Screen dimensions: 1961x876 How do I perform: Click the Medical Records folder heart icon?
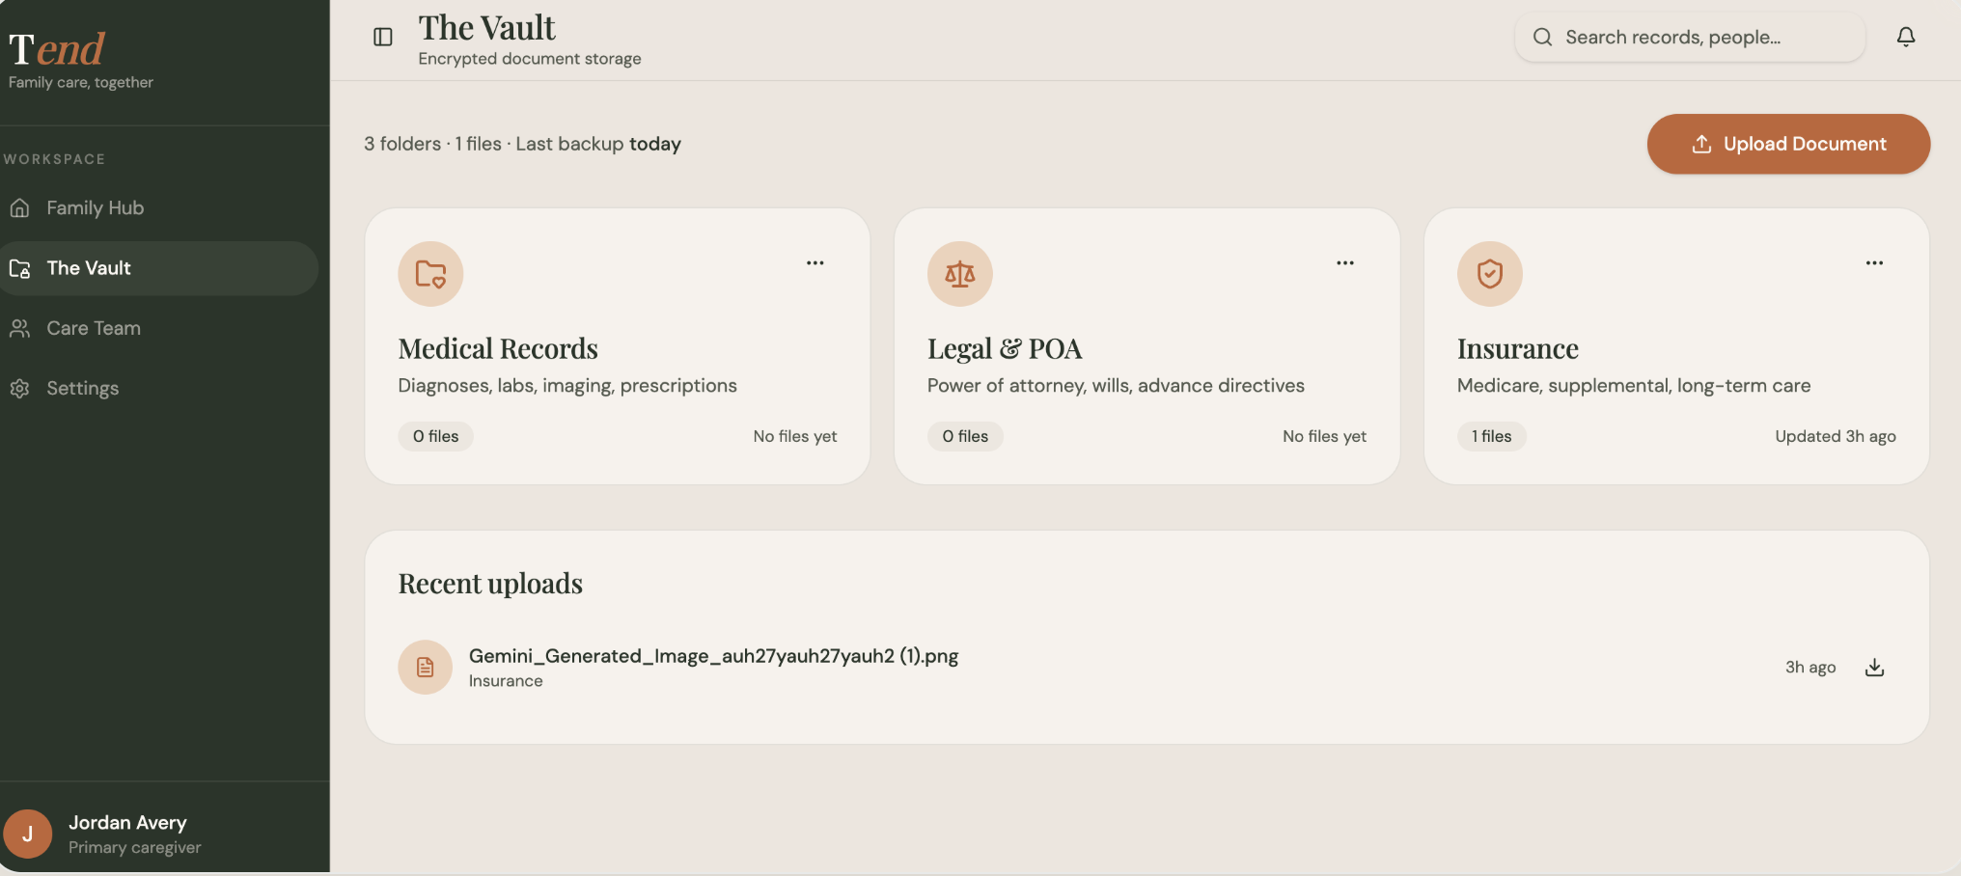tap(430, 274)
